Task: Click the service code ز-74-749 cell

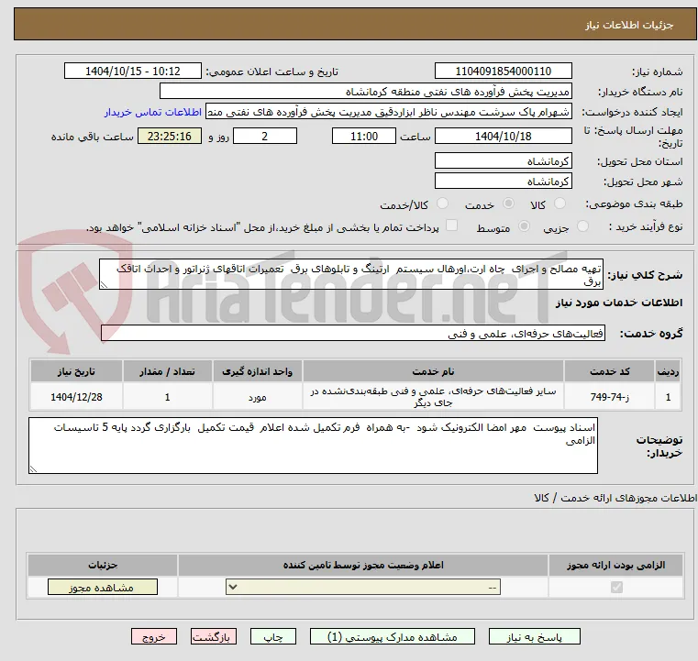Action: click(609, 397)
